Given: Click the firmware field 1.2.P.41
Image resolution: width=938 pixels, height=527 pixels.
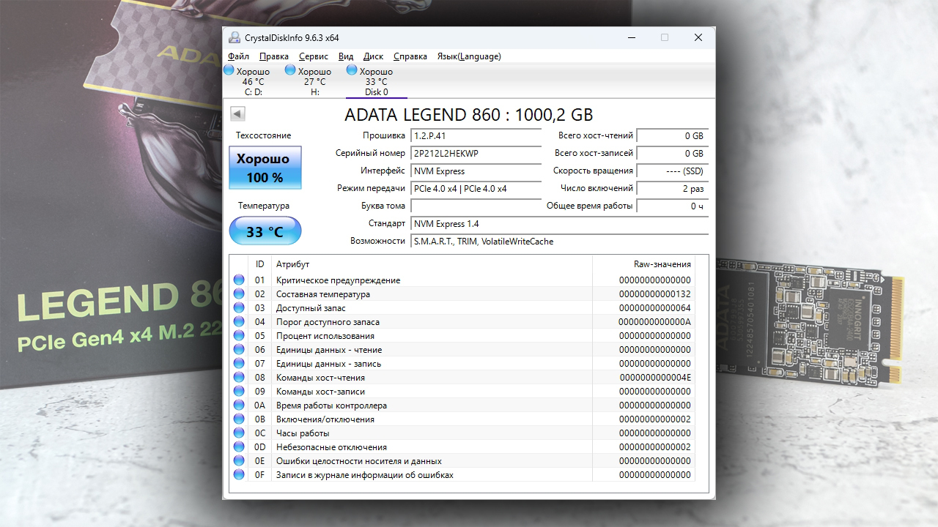Looking at the screenshot, I should [x=476, y=136].
